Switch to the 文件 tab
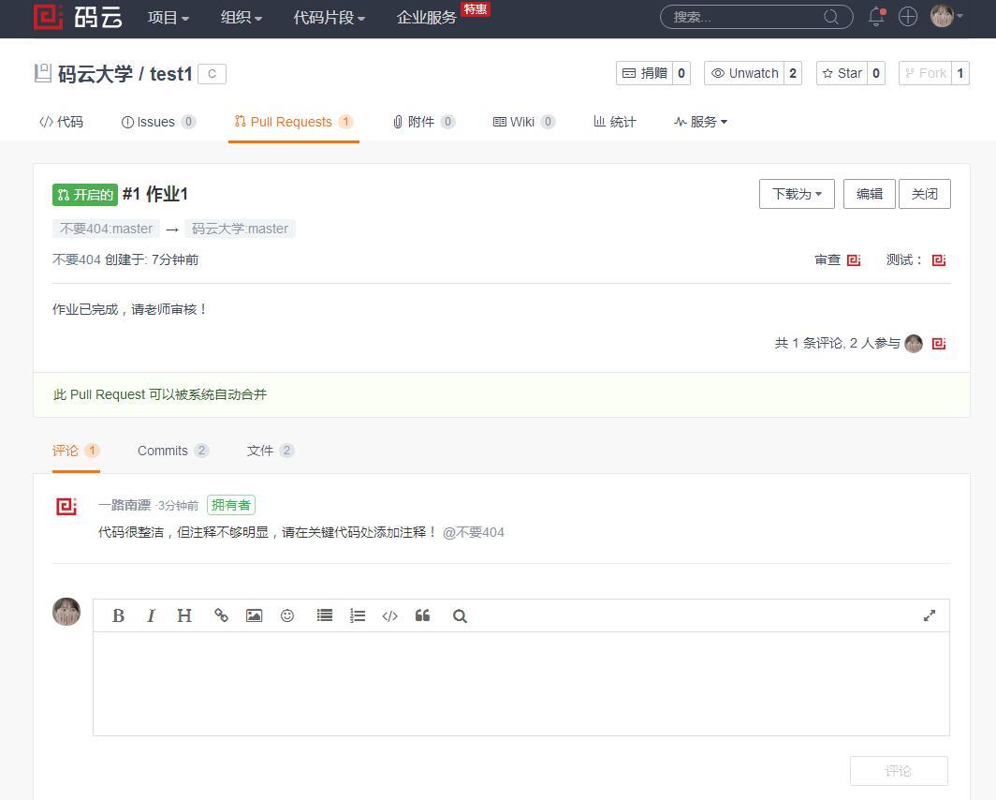Image resolution: width=996 pixels, height=800 pixels. pos(270,451)
